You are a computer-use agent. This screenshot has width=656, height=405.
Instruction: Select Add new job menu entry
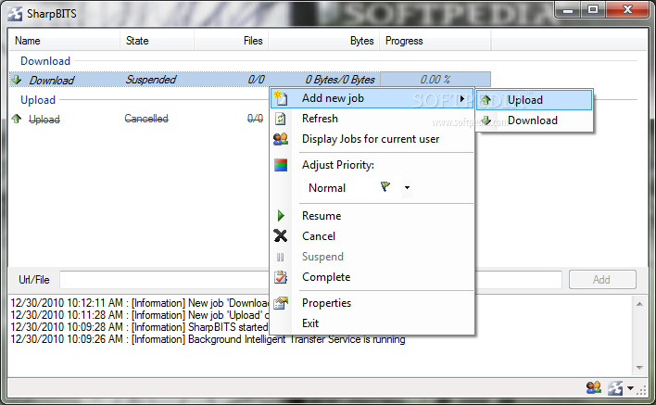coord(372,98)
